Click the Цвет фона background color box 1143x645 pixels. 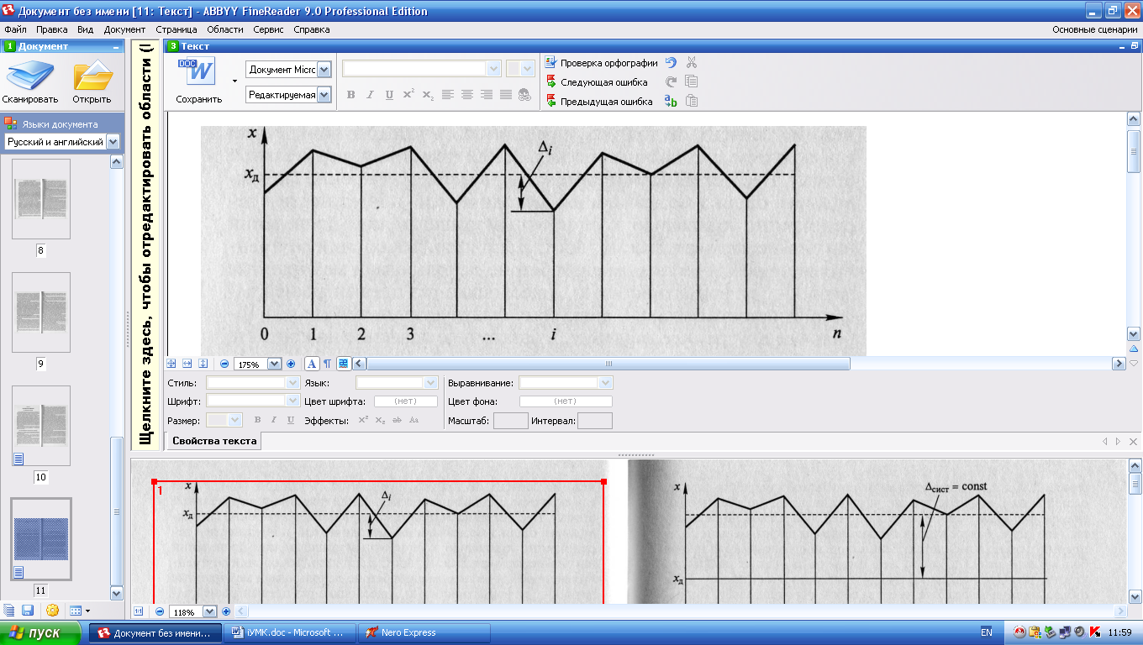566,401
